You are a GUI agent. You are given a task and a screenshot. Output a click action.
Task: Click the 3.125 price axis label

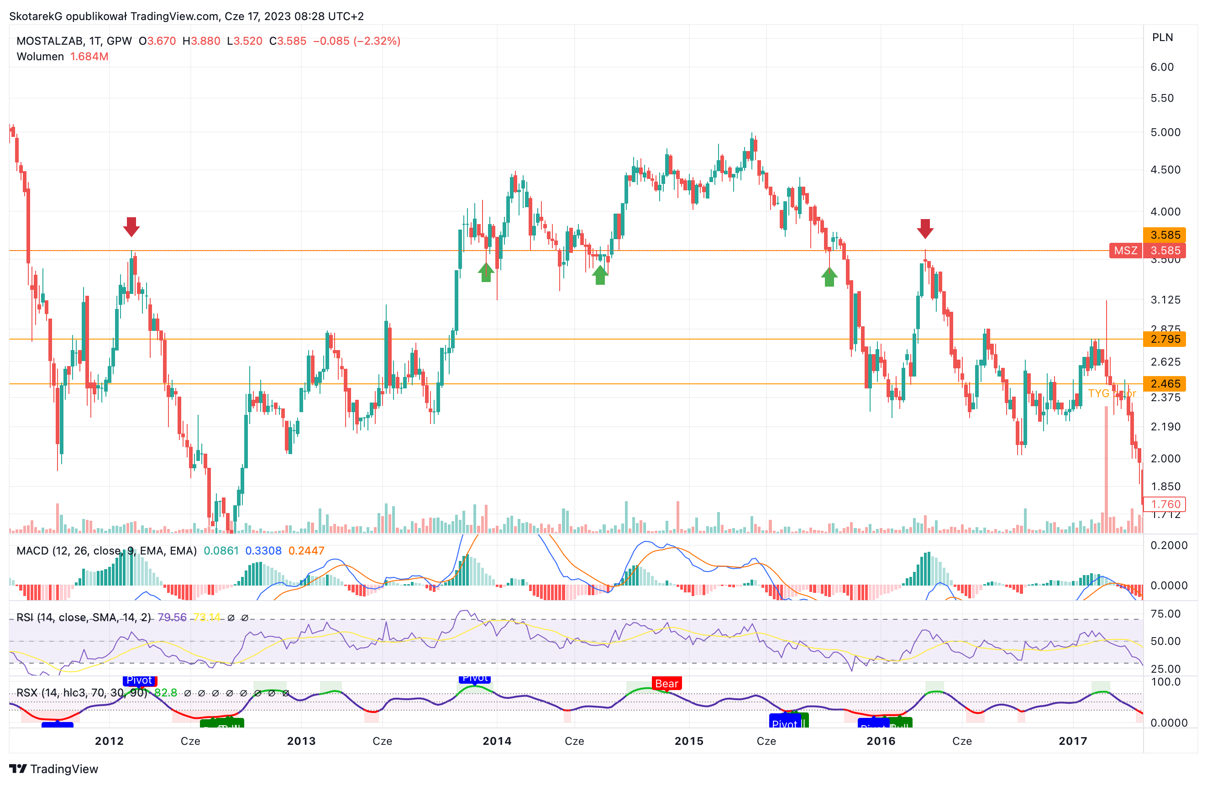click(x=1165, y=300)
